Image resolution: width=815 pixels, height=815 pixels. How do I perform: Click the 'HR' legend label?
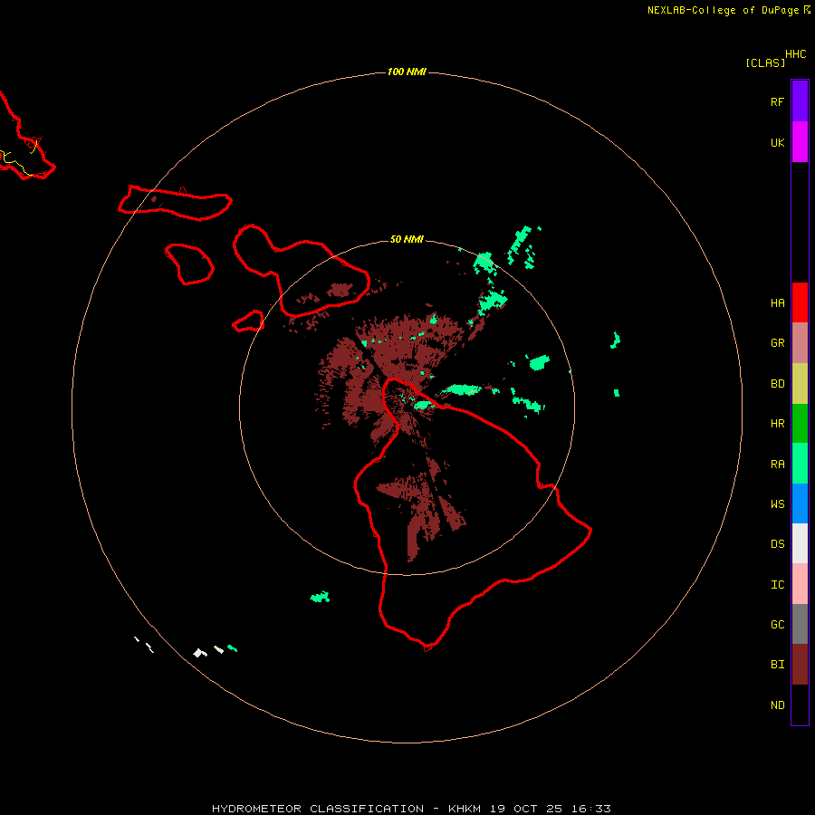[x=777, y=424]
